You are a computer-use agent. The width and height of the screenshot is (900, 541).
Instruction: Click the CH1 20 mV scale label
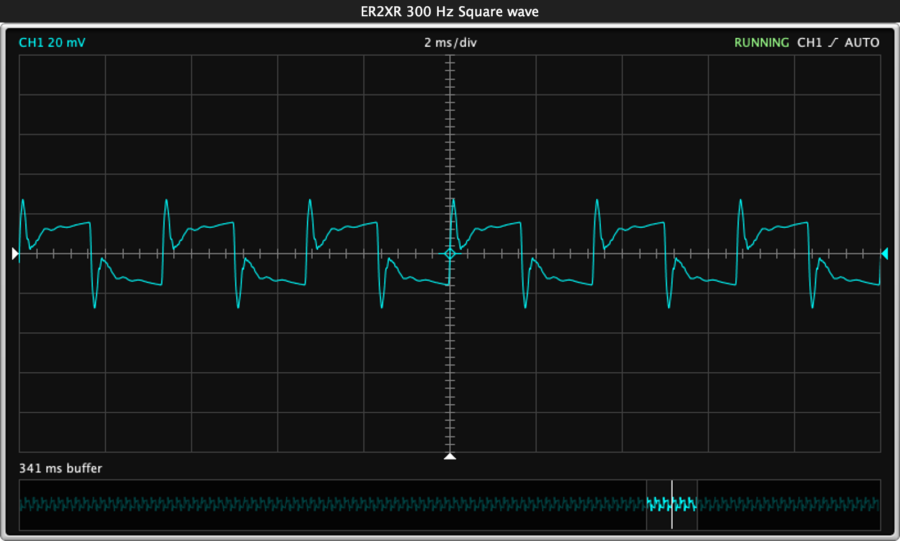[52, 43]
